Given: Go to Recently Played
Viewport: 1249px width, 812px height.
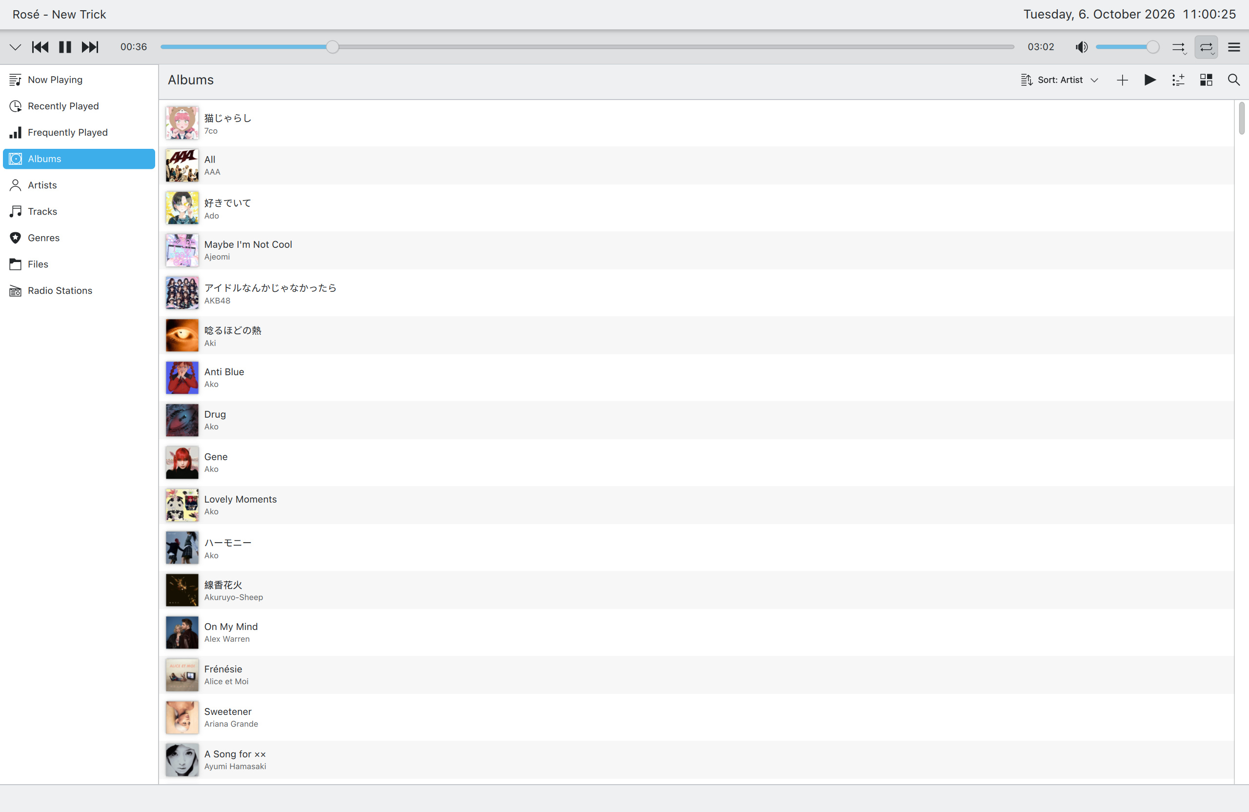Looking at the screenshot, I should [x=79, y=106].
